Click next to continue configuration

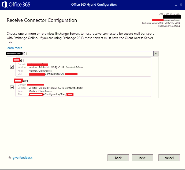pos(142,158)
